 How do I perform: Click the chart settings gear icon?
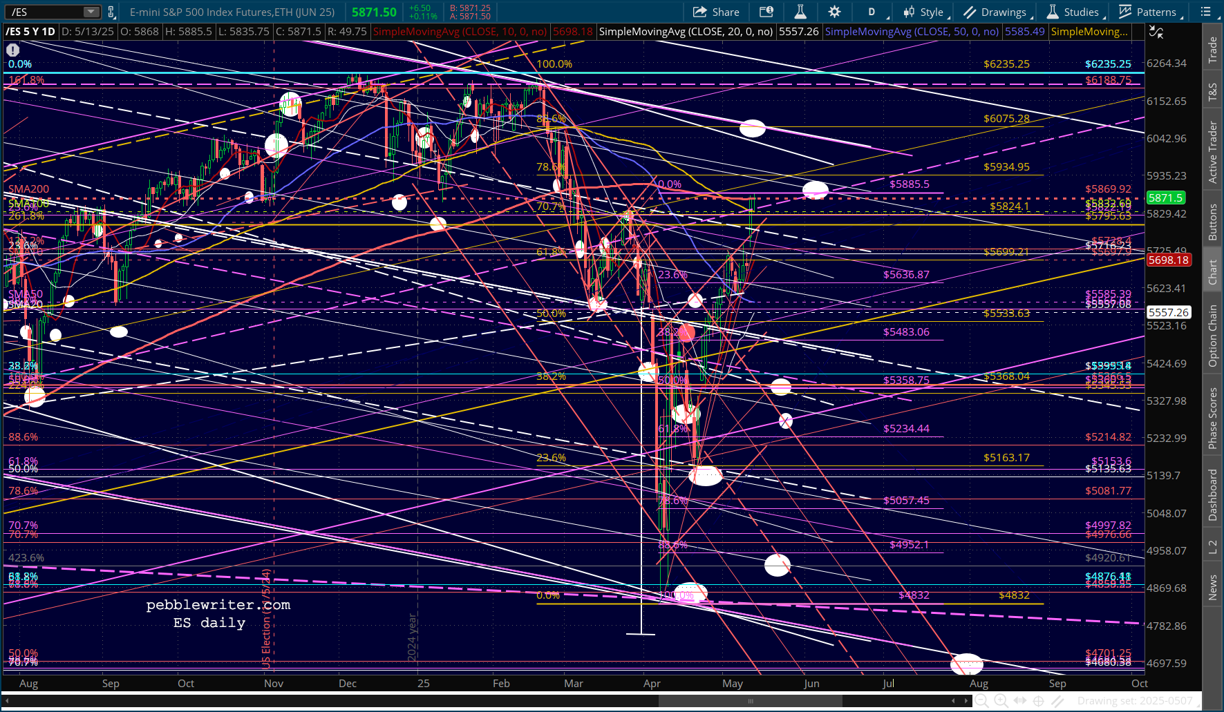point(834,12)
